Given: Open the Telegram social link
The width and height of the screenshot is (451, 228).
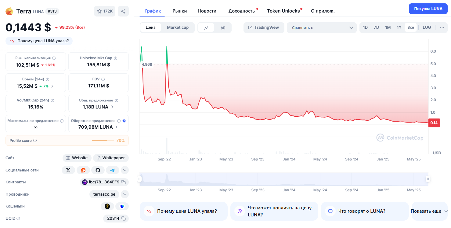Looking at the screenshot, I should pos(112,170).
